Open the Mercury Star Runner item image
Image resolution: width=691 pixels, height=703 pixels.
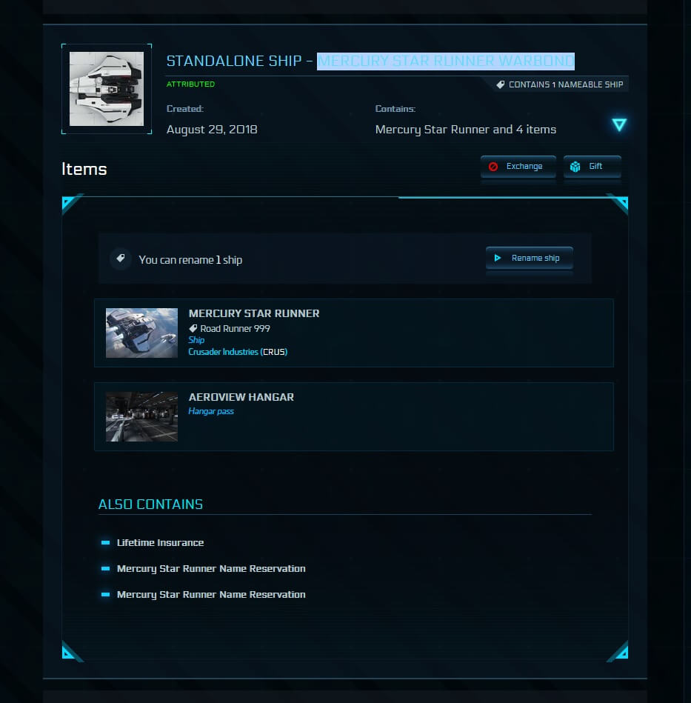coord(141,333)
